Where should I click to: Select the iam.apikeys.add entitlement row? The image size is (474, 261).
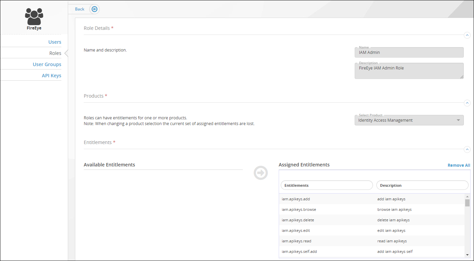tap(372, 199)
